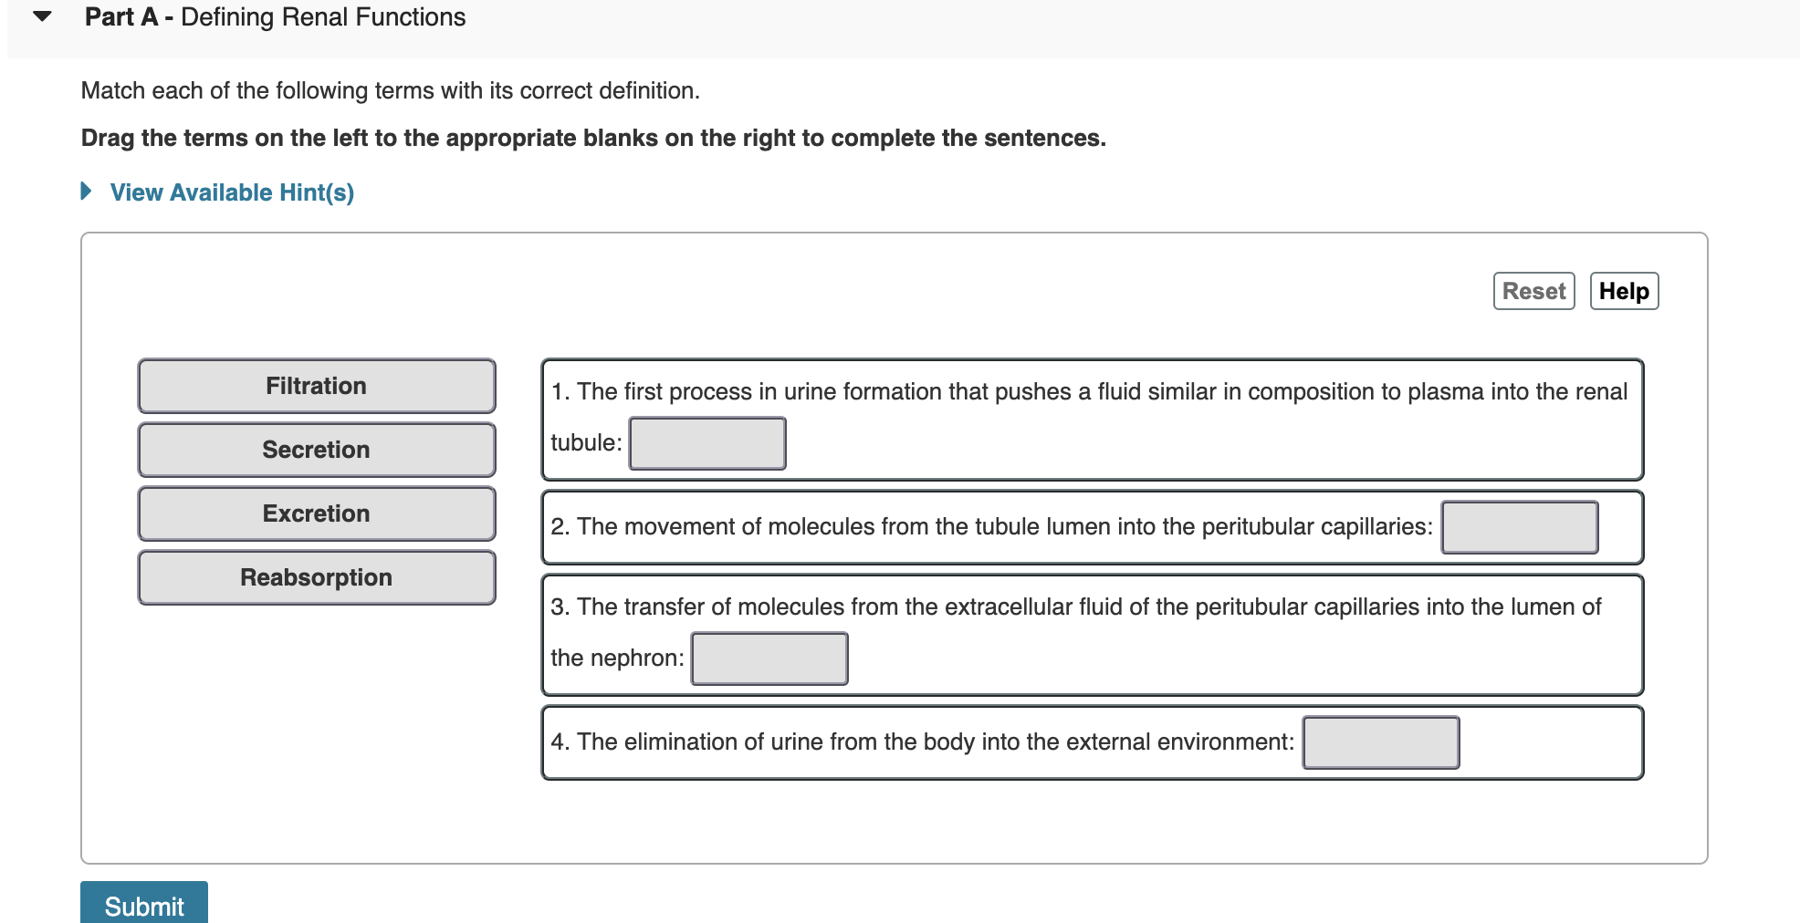Screen dimensions: 1800x923
Task: Click the arrow icon before View Available Hint(s)
Action: [85, 192]
